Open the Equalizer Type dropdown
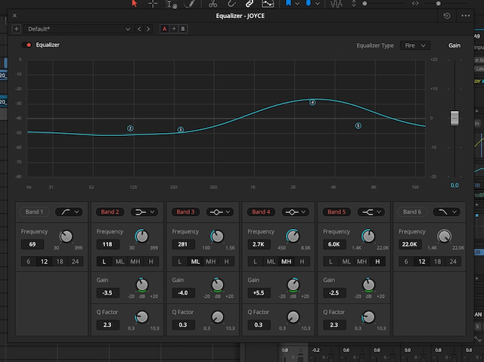Screen dimensions: 484x362 (x=415, y=45)
